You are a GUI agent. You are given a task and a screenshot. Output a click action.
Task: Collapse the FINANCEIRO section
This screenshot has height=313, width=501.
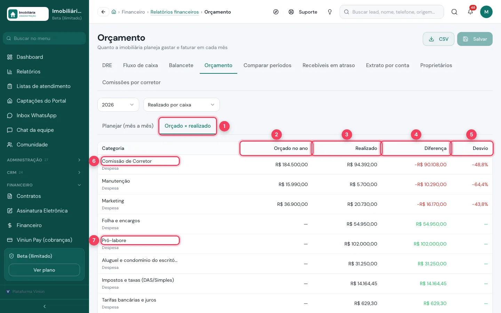point(45,185)
